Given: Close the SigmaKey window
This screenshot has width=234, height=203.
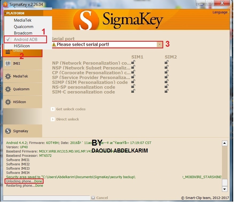Looking at the screenshot, I should [222, 3].
